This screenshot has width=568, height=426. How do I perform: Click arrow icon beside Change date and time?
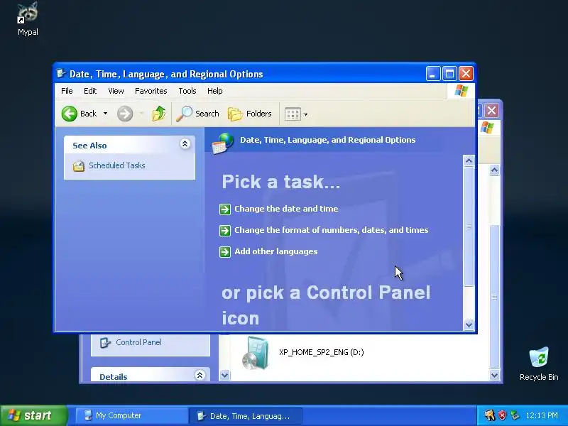click(225, 209)
